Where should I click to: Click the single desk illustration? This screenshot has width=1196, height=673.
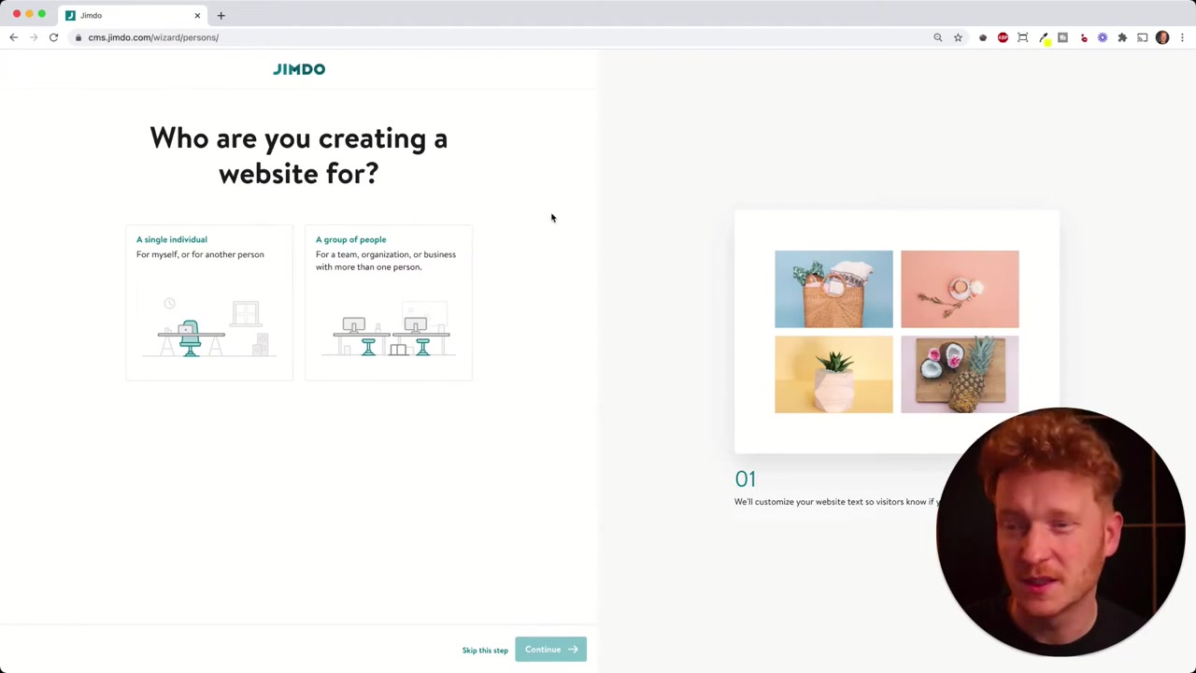[x=207, y=328]
